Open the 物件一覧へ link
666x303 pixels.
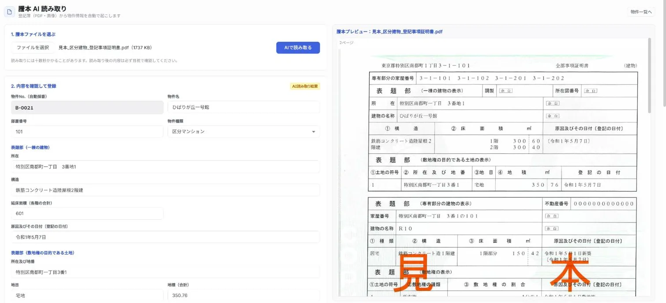pyautogui.click(x=641, y=12)
